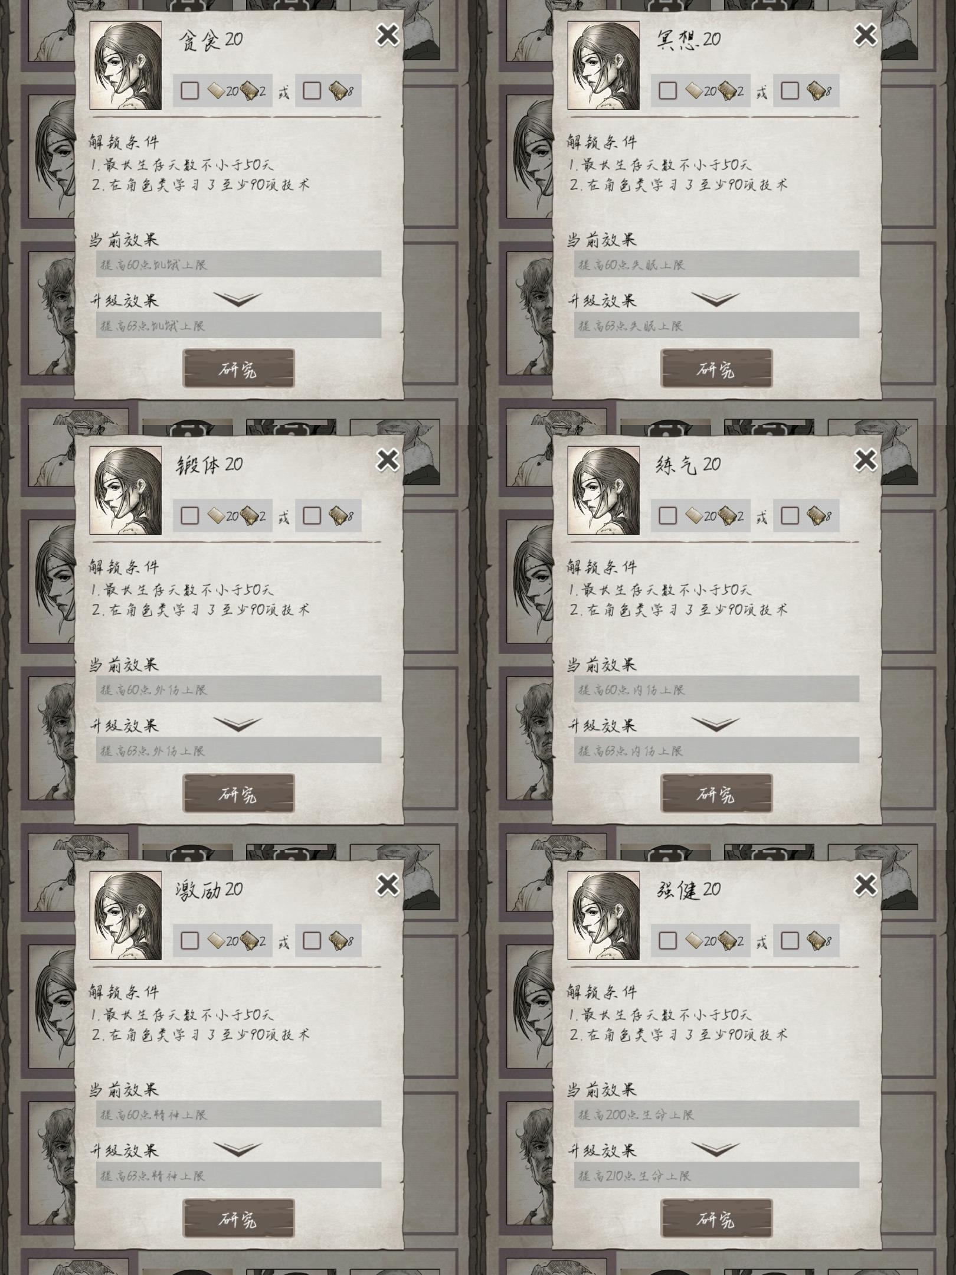Click the paper-and-scroll cost icons in 激励20 panel

tap(235, 940)
